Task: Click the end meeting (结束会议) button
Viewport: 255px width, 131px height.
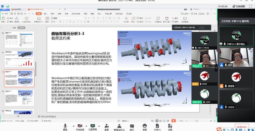Action: tap(242, 127)
